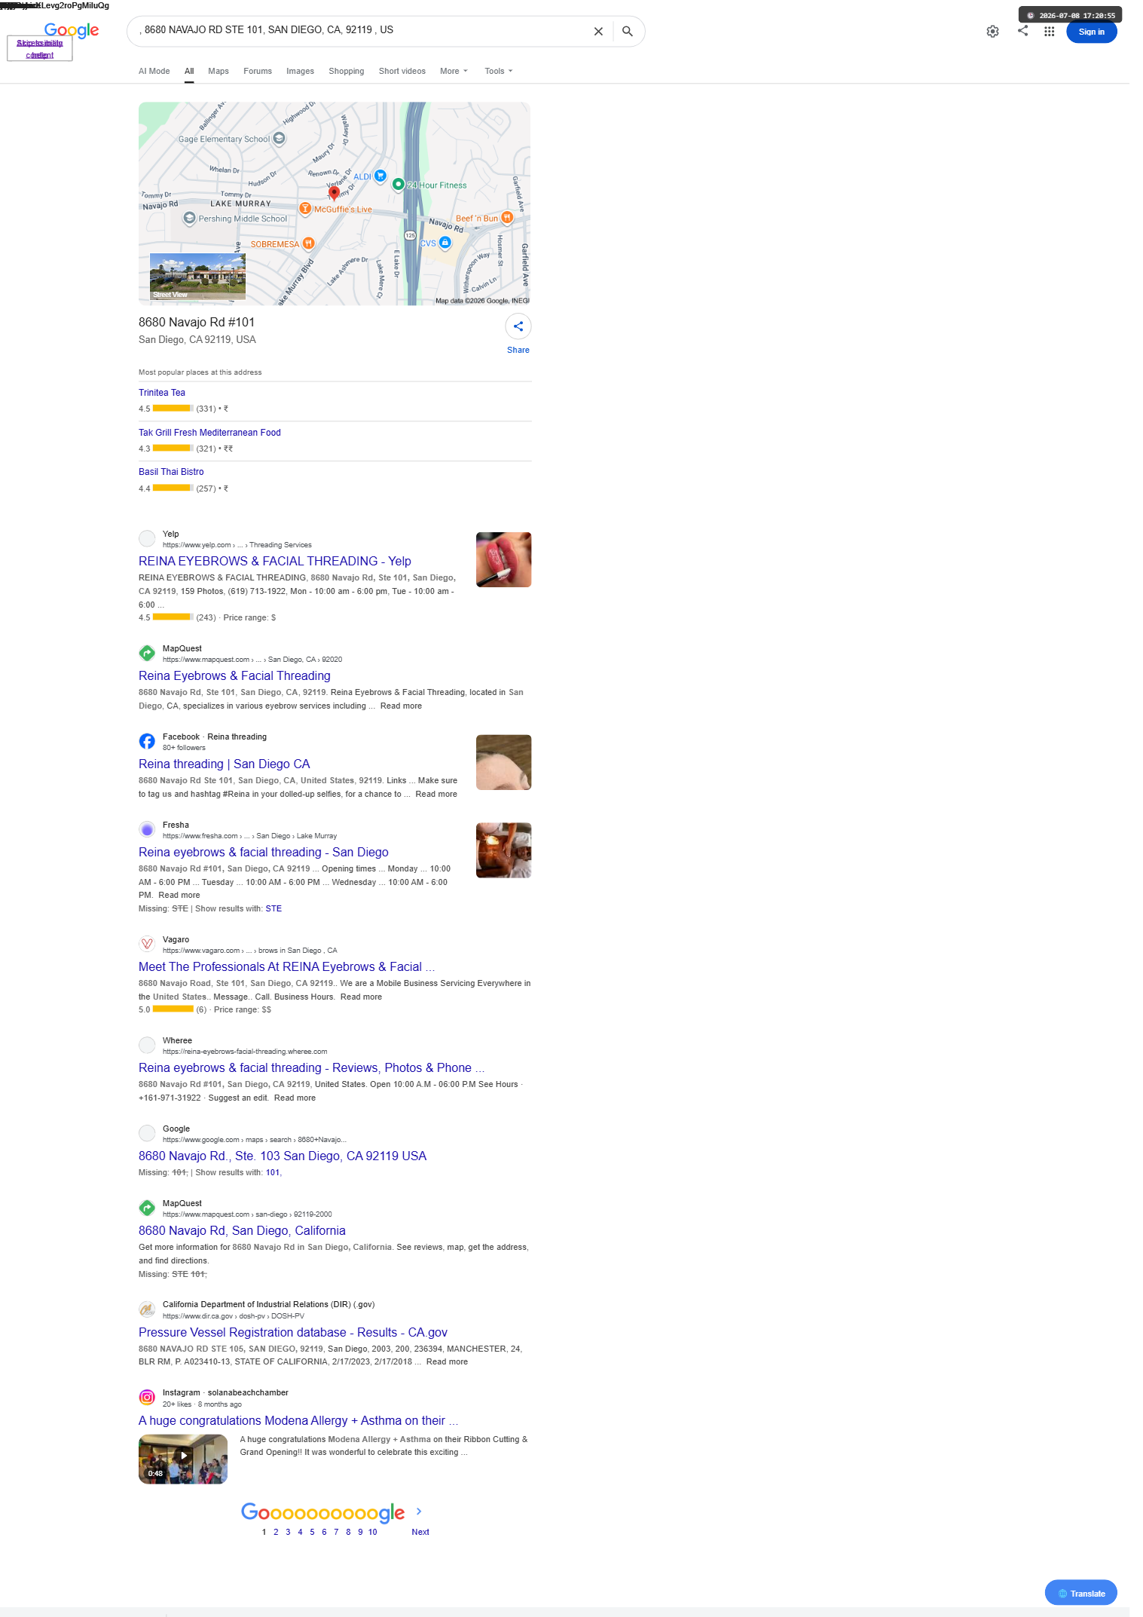Open the Google apps grid
1143x1617 pixels.
click(1049, 32)
